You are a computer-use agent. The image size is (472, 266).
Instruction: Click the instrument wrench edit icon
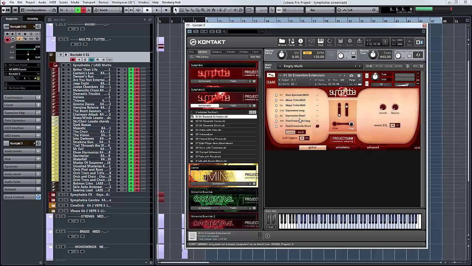pos(271,75)
